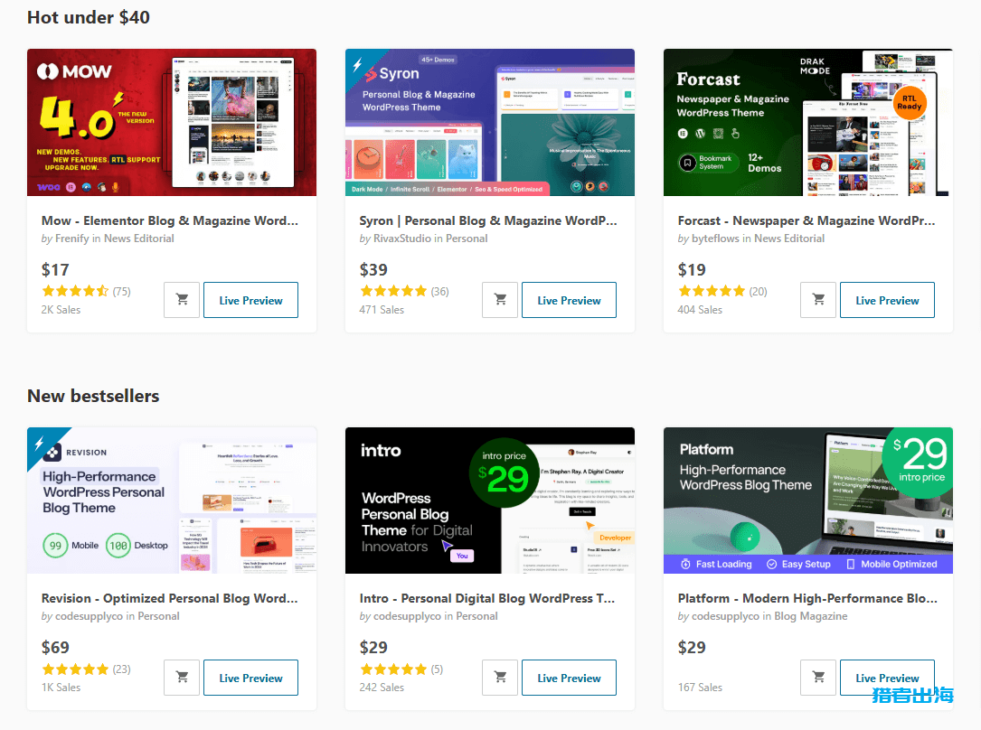Open Live Preview for Revision theme
The width and height of the screenshot is (981, 730).
[250, 678]
